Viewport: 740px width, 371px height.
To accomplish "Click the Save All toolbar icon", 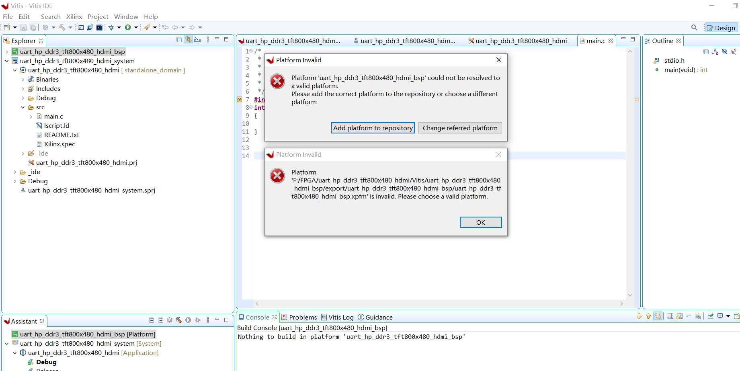I will click(33, 27).
